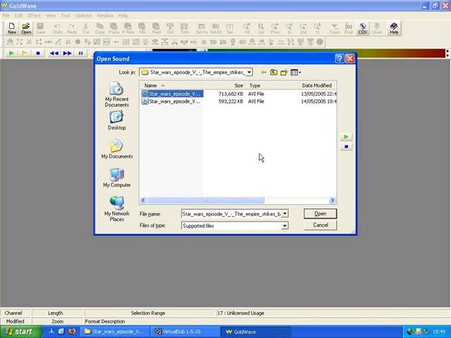Viewport: 451px width, 338px height.
Task: Sort files by Type column header
Action: click(x=272, y=85)
